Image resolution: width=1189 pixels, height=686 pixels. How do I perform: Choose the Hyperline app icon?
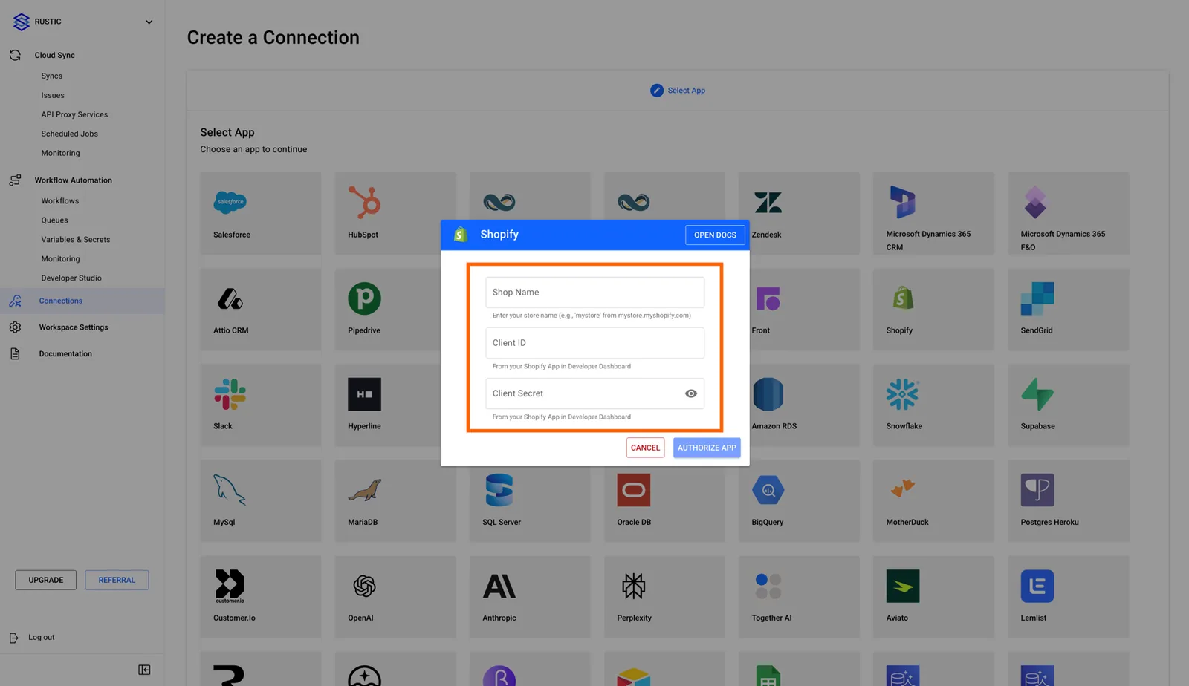[364, 394]
